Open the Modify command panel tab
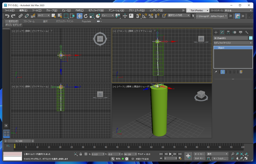The image size is (256, 164). pyautogui.click(x=222, y=32)
